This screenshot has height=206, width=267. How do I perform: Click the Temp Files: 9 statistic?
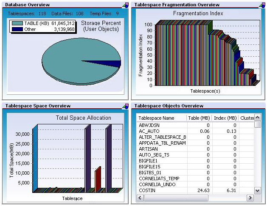[104, 14]
